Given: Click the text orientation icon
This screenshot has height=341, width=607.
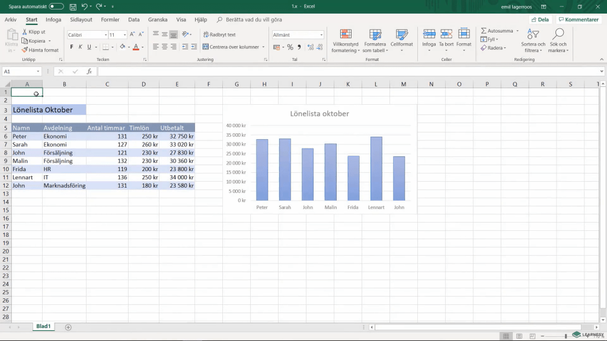Looking at the screenshot, I should point(186,34).
